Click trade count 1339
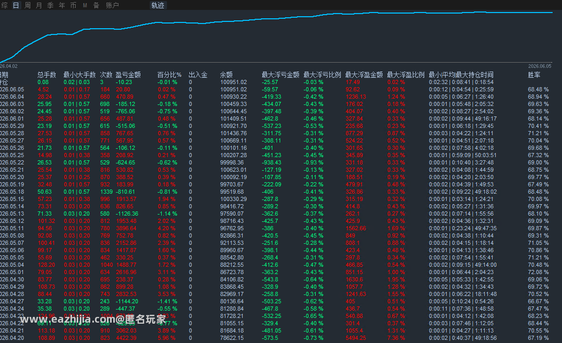Viewport: 562px width, 343px height. [x=106, y=192]
